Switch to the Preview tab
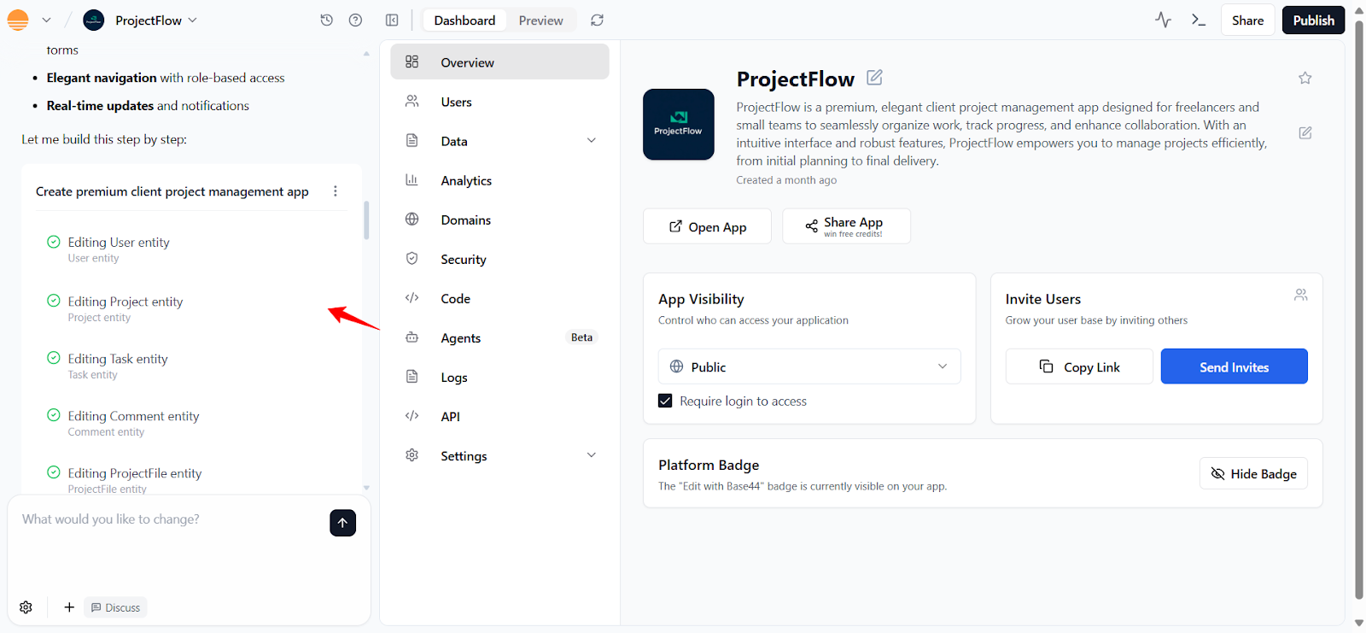 tap(541, 21)
